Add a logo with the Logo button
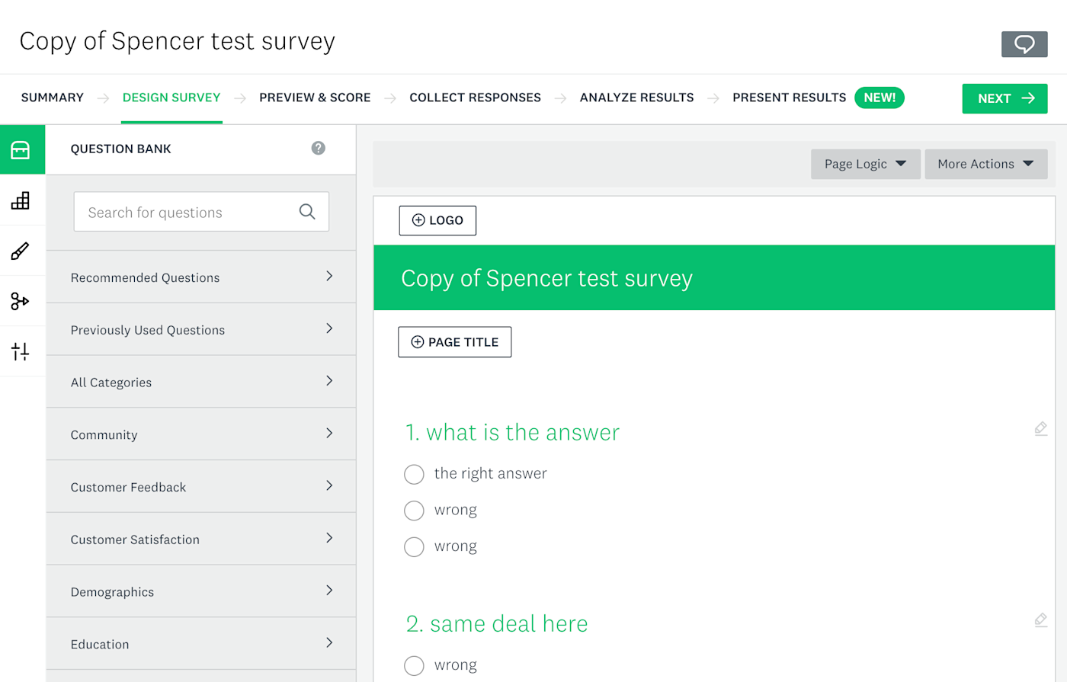The height and width of the screenshot is (682, 1067). (x=437, y=220)
